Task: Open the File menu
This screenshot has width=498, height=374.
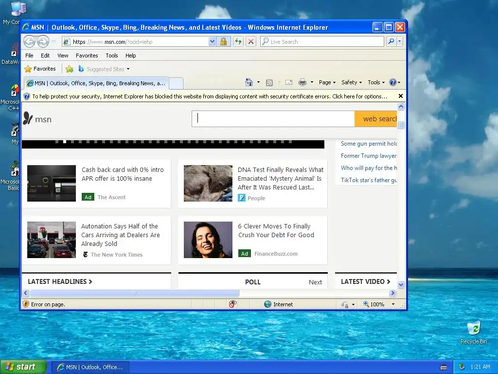Action: coord(29,56)
